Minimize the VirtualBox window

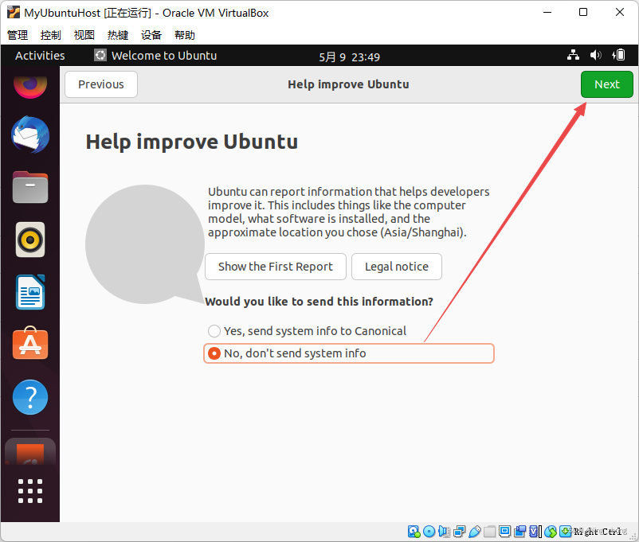(547, 12)
